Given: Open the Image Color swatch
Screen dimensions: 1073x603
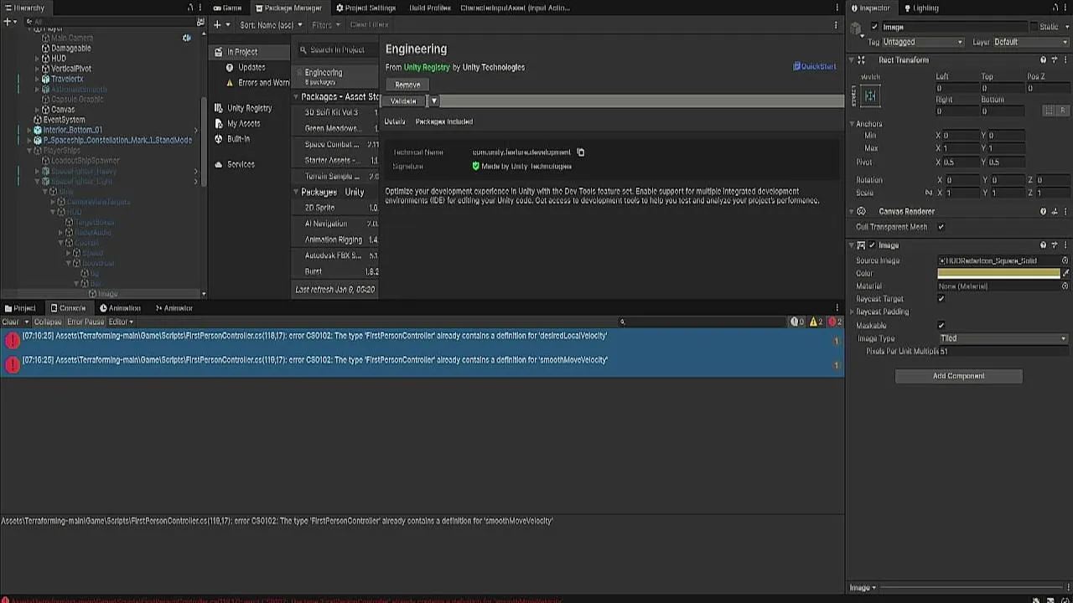Looking at the screenshot, I should 998,273.
